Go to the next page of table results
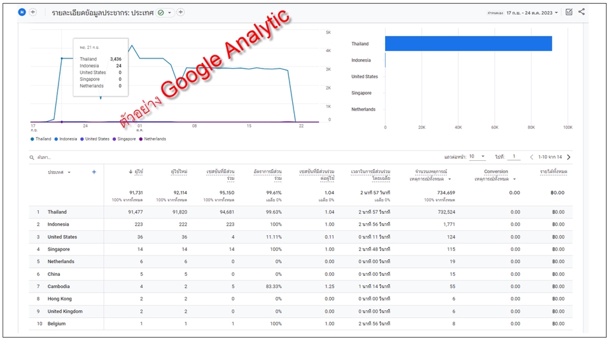 point(568,157)
